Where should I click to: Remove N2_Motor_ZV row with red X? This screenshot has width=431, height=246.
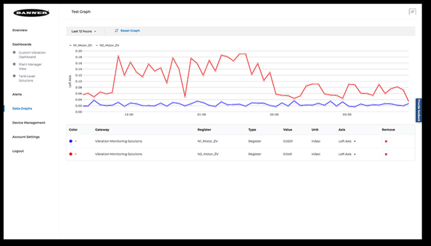pyautogui.click(x=386, y=154)
